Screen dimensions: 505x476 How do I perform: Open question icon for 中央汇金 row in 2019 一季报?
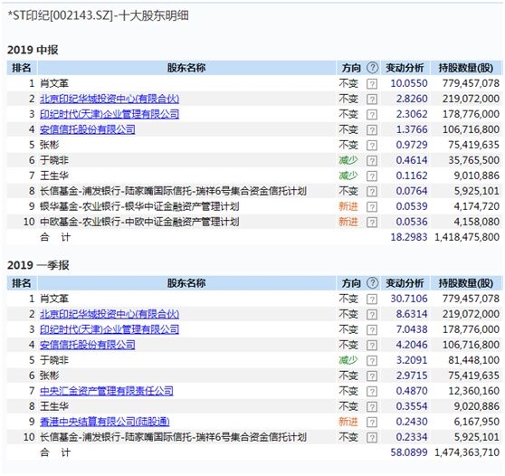[372, 391]
